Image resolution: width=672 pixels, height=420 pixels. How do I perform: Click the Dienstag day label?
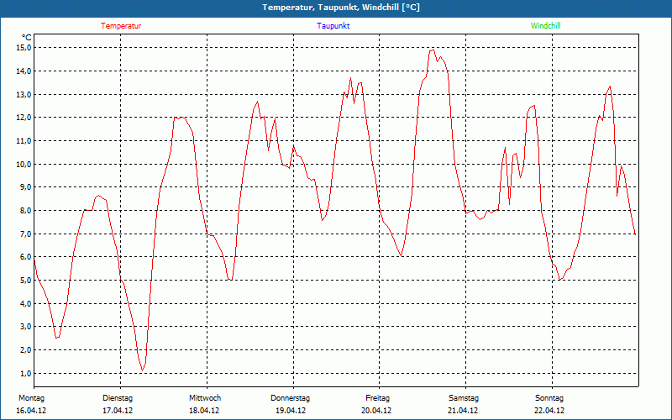coord(118,398)
